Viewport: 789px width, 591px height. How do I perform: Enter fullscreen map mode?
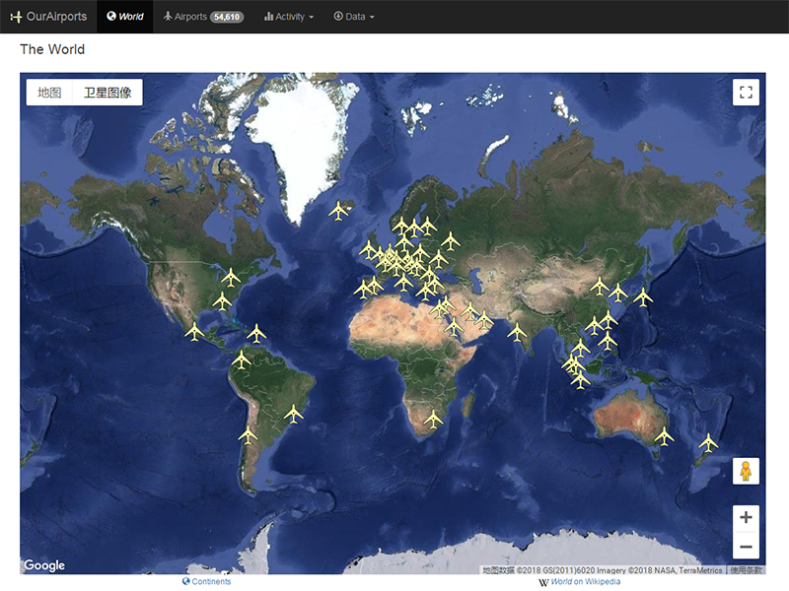click(747, 90)
